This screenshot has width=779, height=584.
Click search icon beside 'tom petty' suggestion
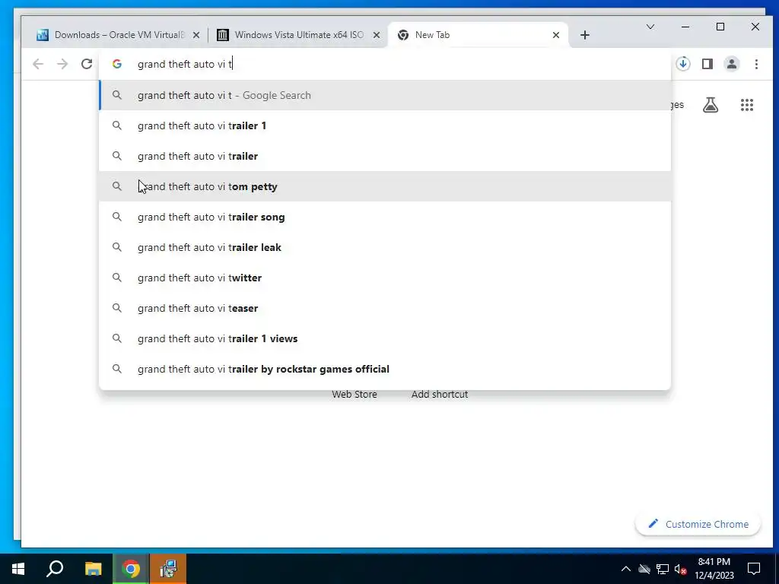pyautogui.click(x=116, y=186)
